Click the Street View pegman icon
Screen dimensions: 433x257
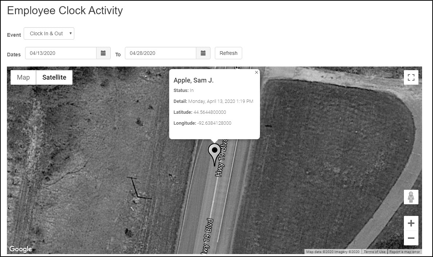(411, 197)
